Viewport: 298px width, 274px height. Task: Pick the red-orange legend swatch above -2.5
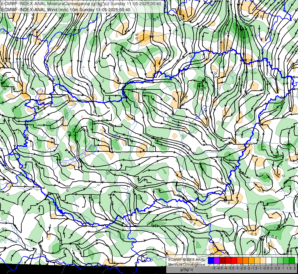pos(240,260)
